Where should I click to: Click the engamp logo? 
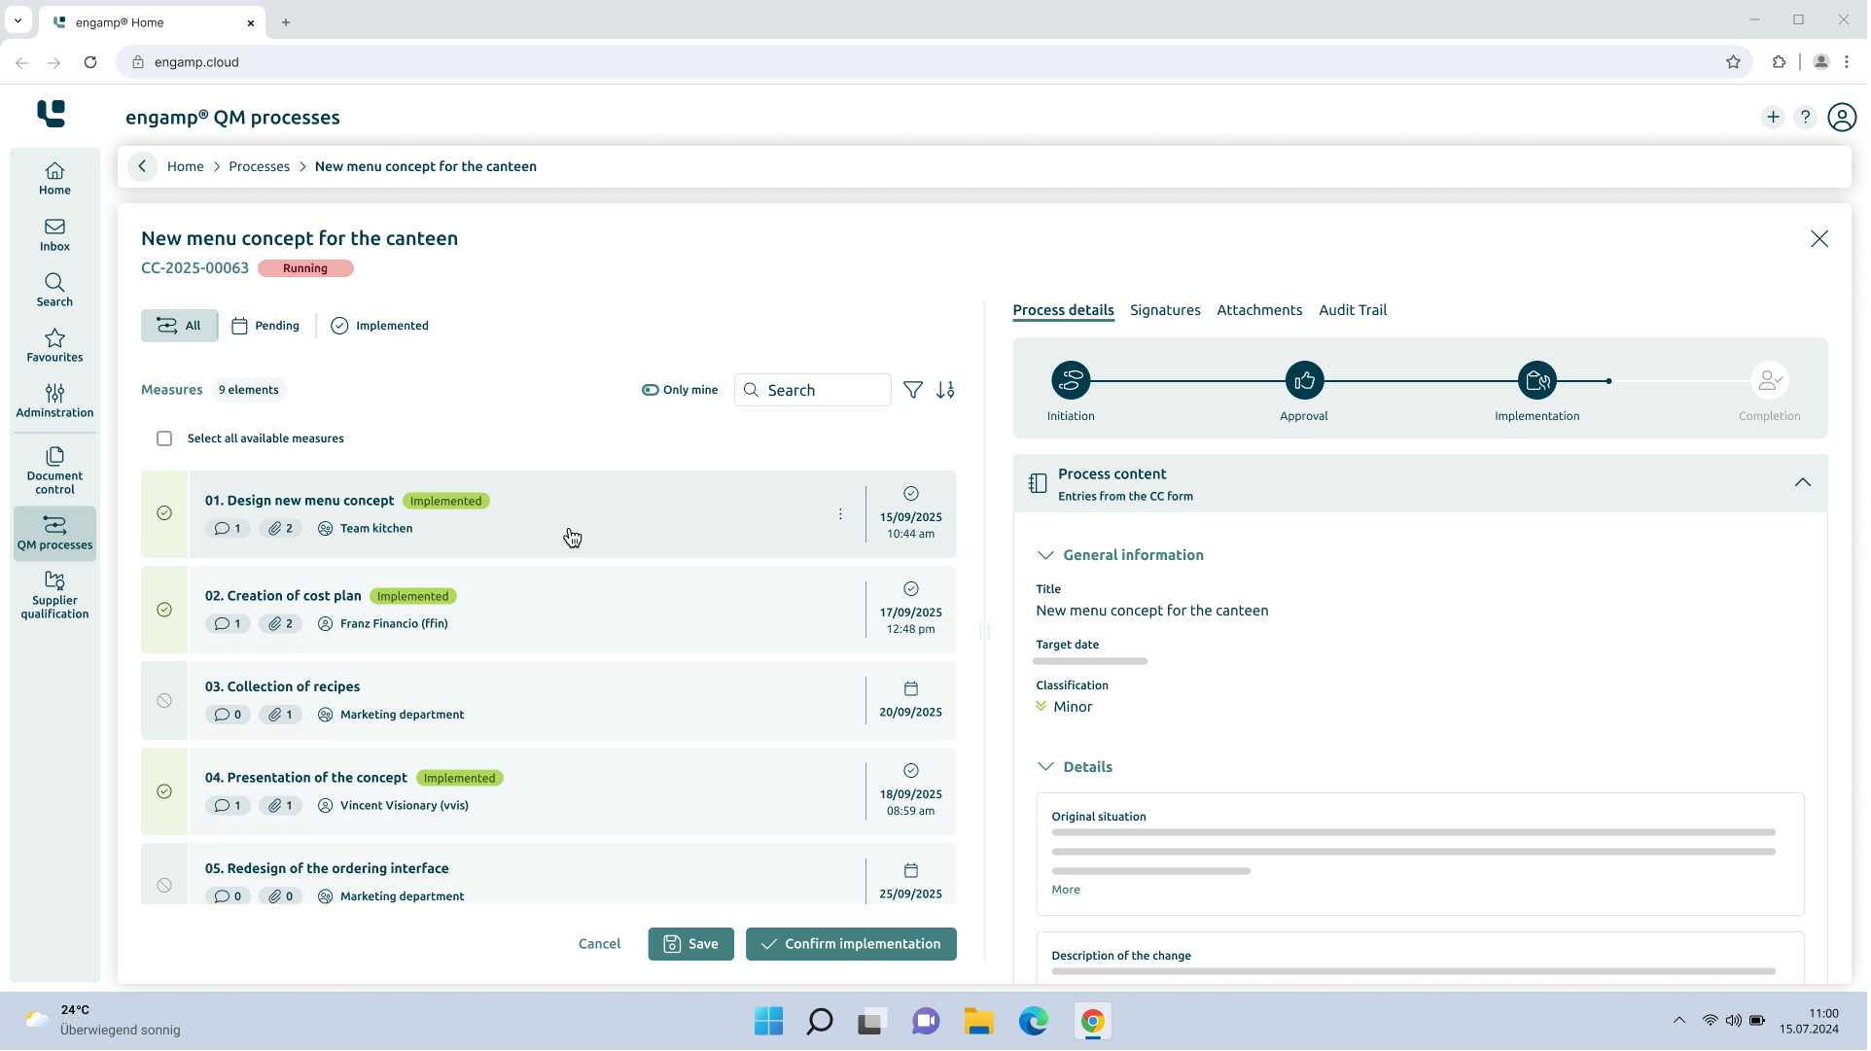[x=51, y=114]
